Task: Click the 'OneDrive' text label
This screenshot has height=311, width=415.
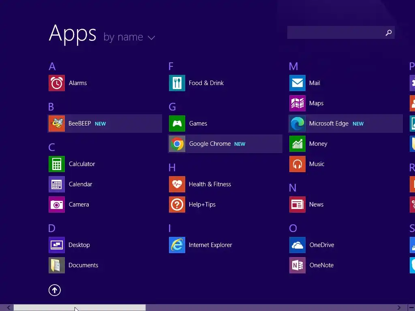Action: tap(322, 245)
